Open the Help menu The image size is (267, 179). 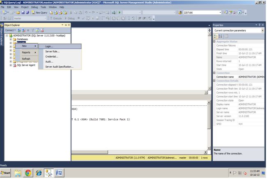tap(62, 7)
